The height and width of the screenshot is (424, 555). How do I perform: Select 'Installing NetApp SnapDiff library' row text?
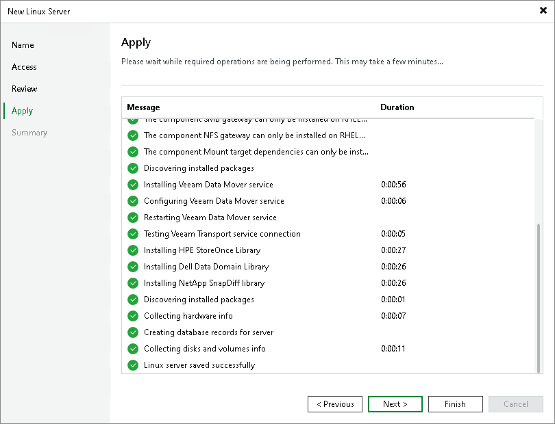[204, 283]
